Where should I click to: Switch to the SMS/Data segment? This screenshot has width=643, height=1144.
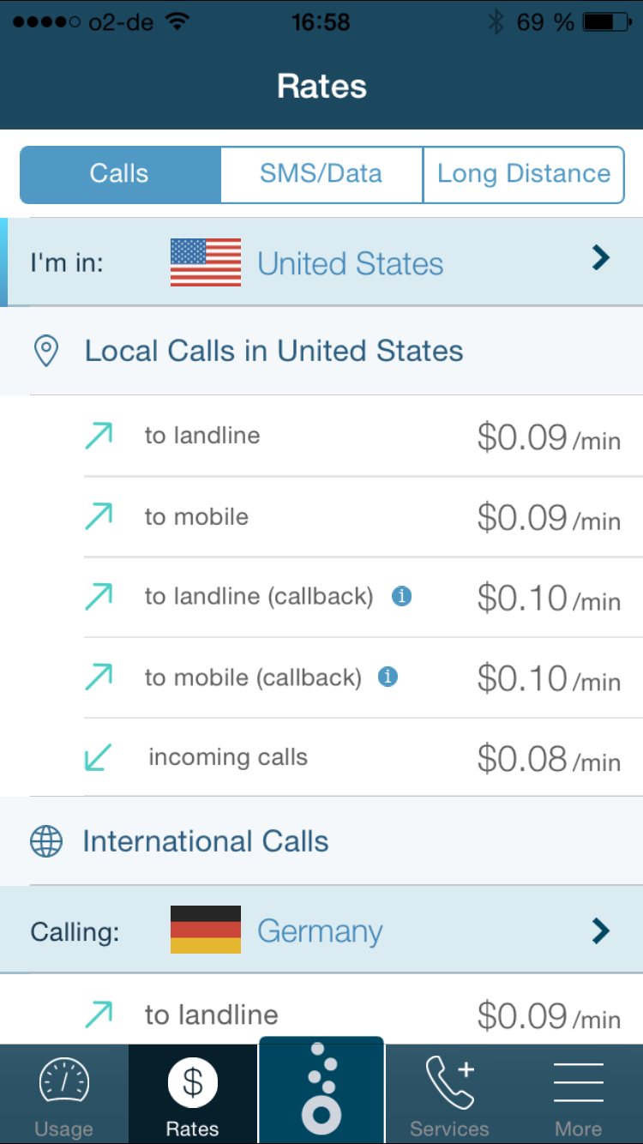(x=321, y=174)
